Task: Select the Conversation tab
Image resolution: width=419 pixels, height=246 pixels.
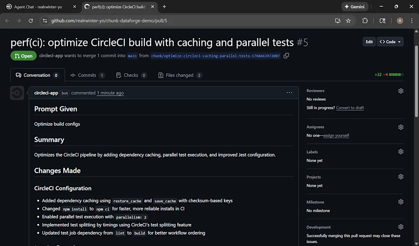Action: [x=38, y=75]
